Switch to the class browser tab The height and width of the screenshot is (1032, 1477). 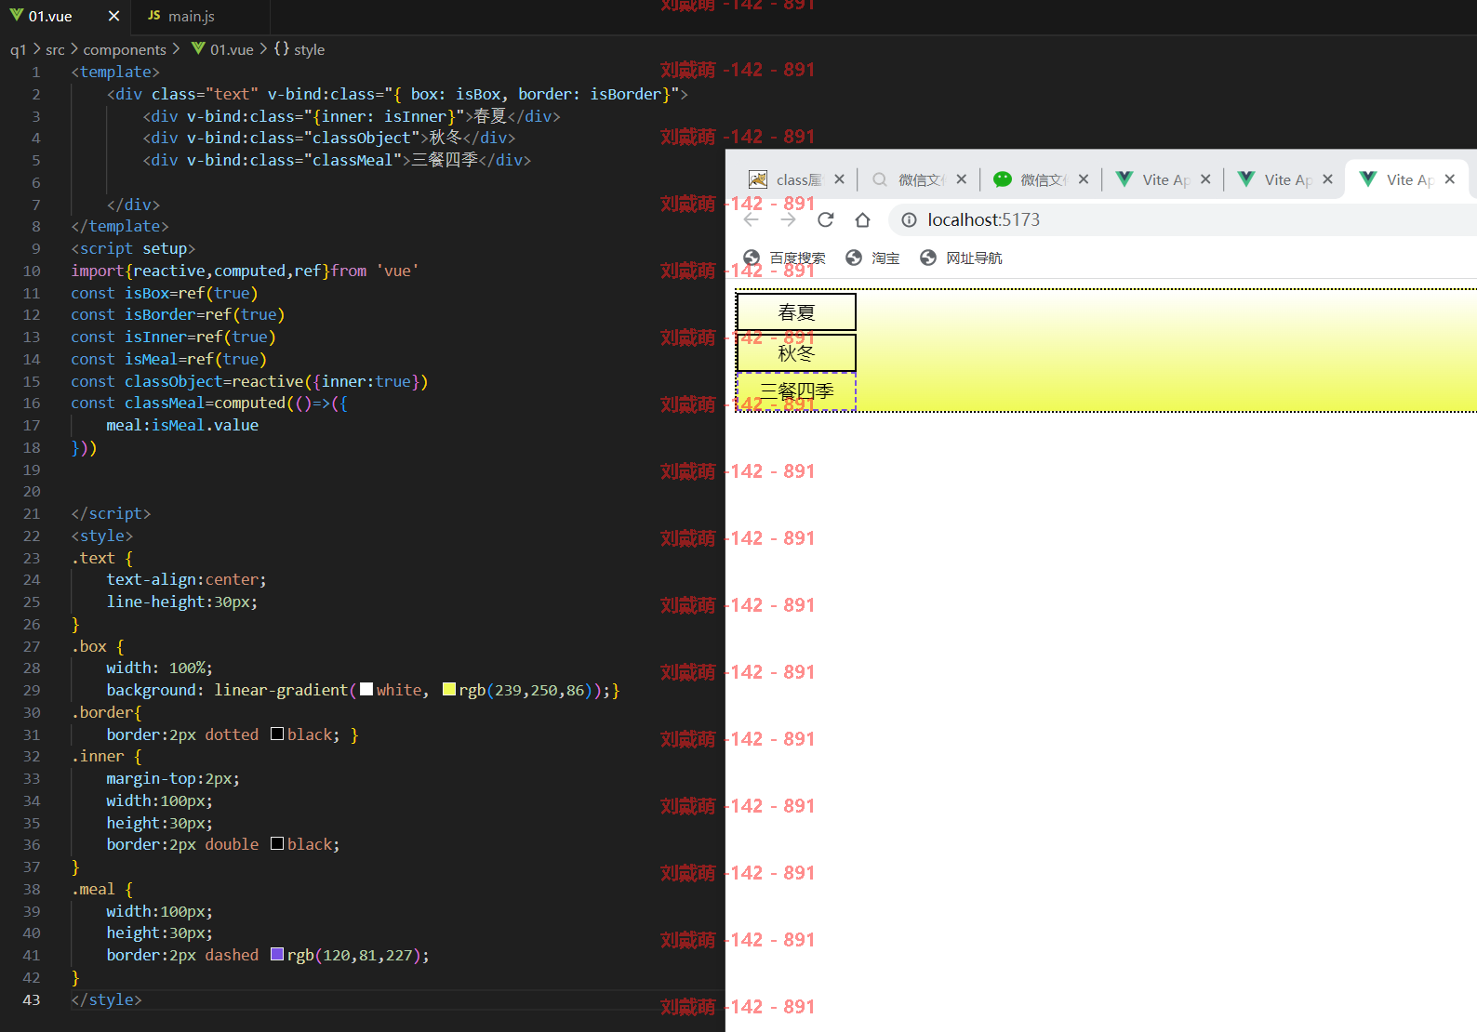tap(787, 179)
